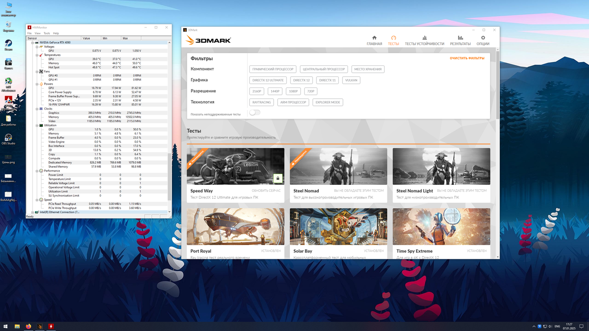Toggle the ГРАФИЧЕСКИЙ ПРОЦЕССОР filter
This screenshot has height=331, width=589.
tap(273, 69)
